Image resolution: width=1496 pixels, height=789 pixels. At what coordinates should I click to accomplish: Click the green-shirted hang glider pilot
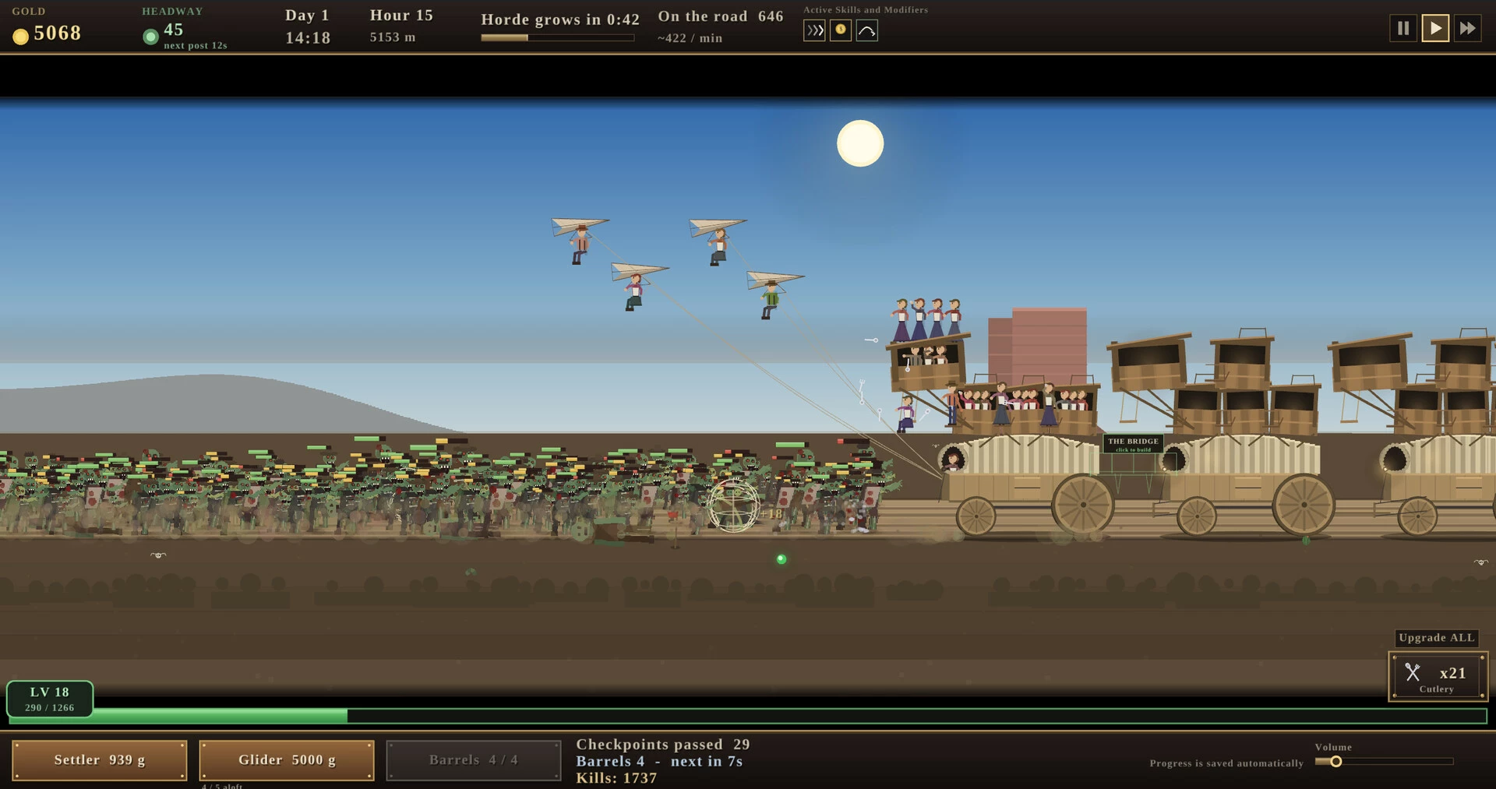pos(771,300)
